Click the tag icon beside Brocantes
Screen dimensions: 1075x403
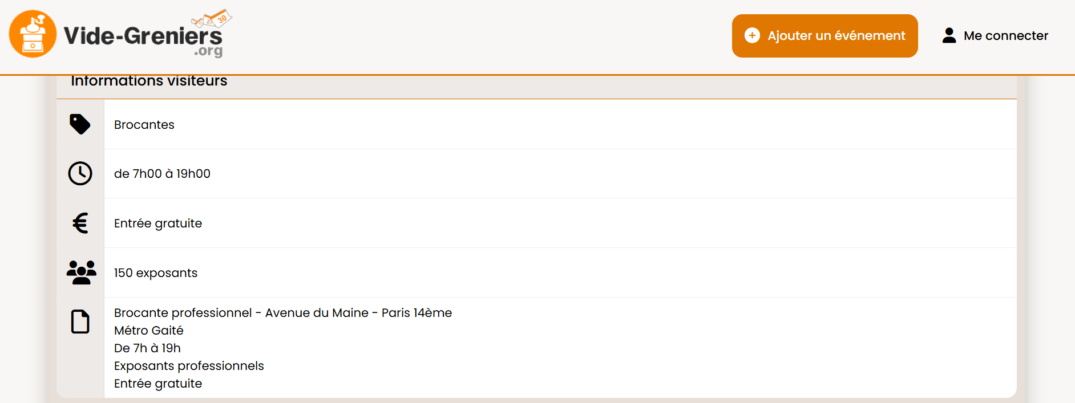point(80,124)
